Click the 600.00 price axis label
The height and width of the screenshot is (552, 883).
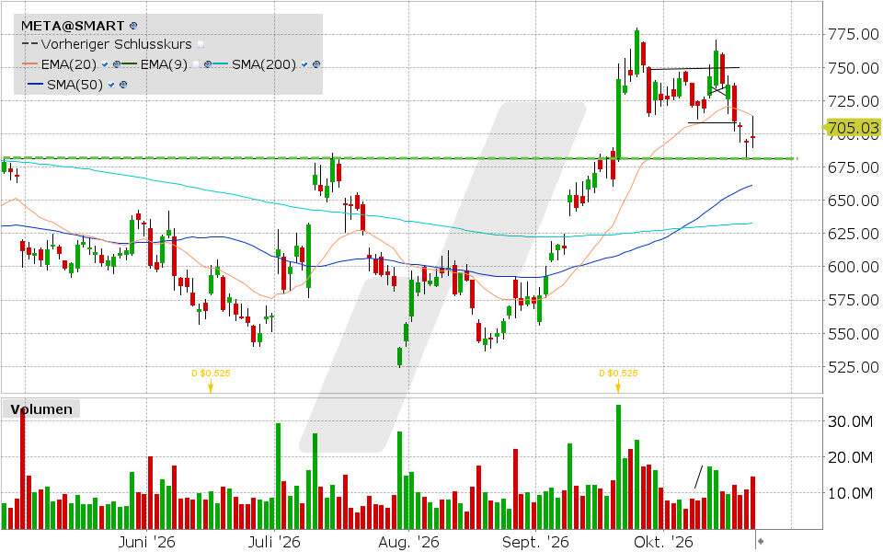pos(854,267)
